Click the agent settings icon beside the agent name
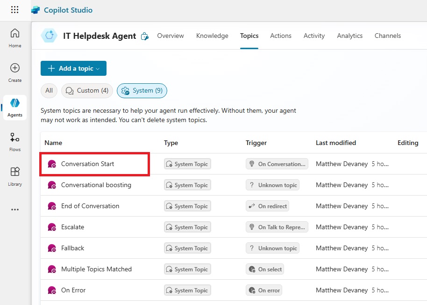 (145, 36)
